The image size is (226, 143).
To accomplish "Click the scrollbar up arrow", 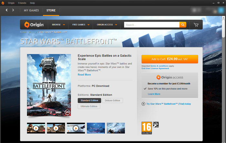I will tap(223, 18).
